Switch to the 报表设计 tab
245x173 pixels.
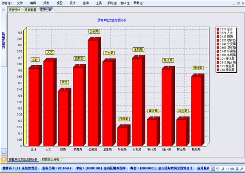tap(14, 10)
